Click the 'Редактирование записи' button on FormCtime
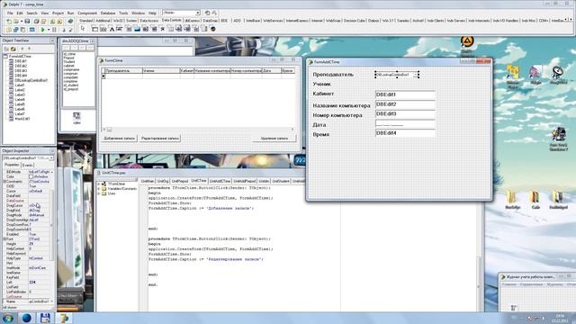The height and width of the screenshot is (324, 576). pos(160,139)
